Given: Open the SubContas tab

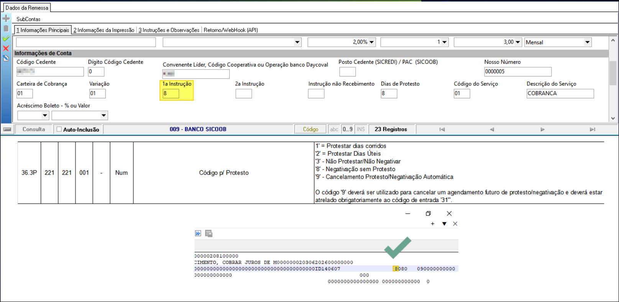Looking at the screenshot, I should [28, 19].
